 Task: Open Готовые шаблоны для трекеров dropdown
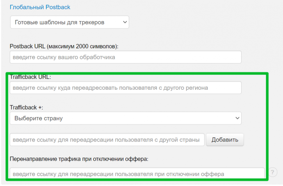point(69,22)
